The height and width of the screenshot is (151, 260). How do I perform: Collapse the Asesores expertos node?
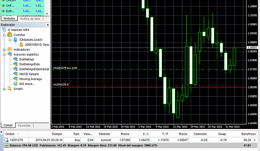coord(4,54)
